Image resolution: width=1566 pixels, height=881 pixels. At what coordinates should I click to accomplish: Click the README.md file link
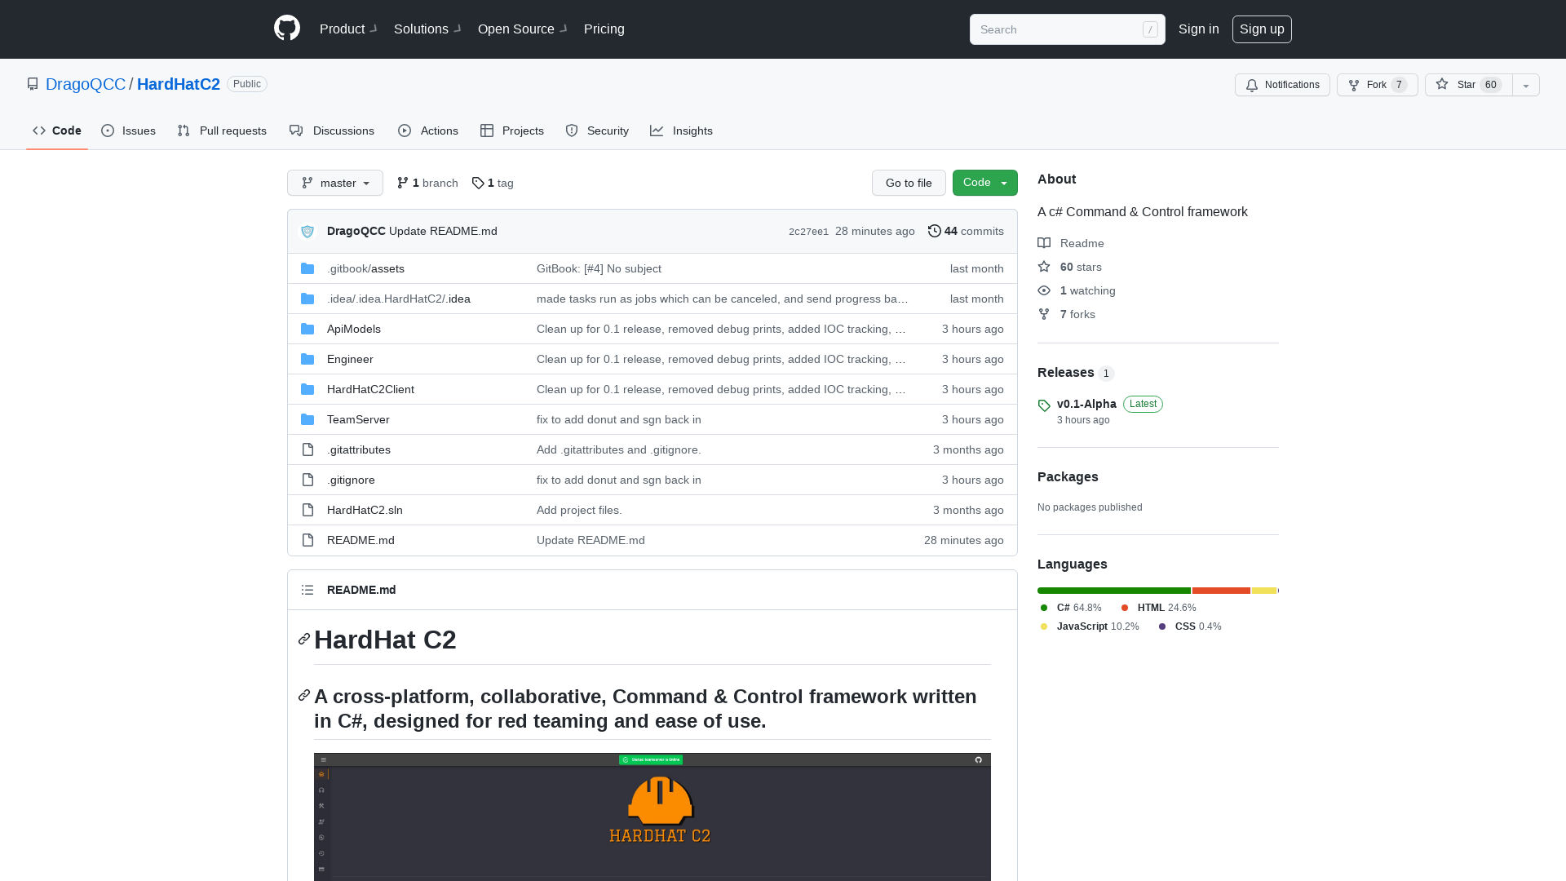pos(361,539)
